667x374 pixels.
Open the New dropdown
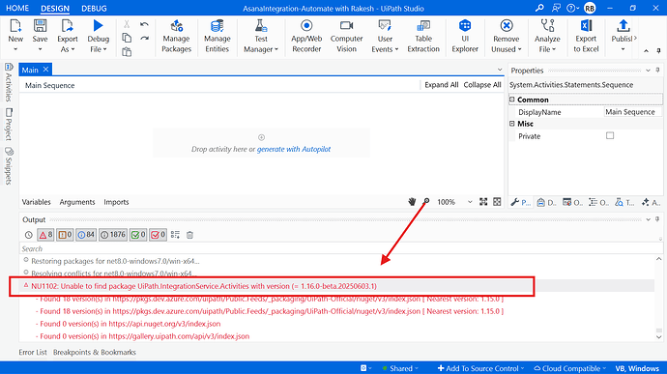coord(15,49)
